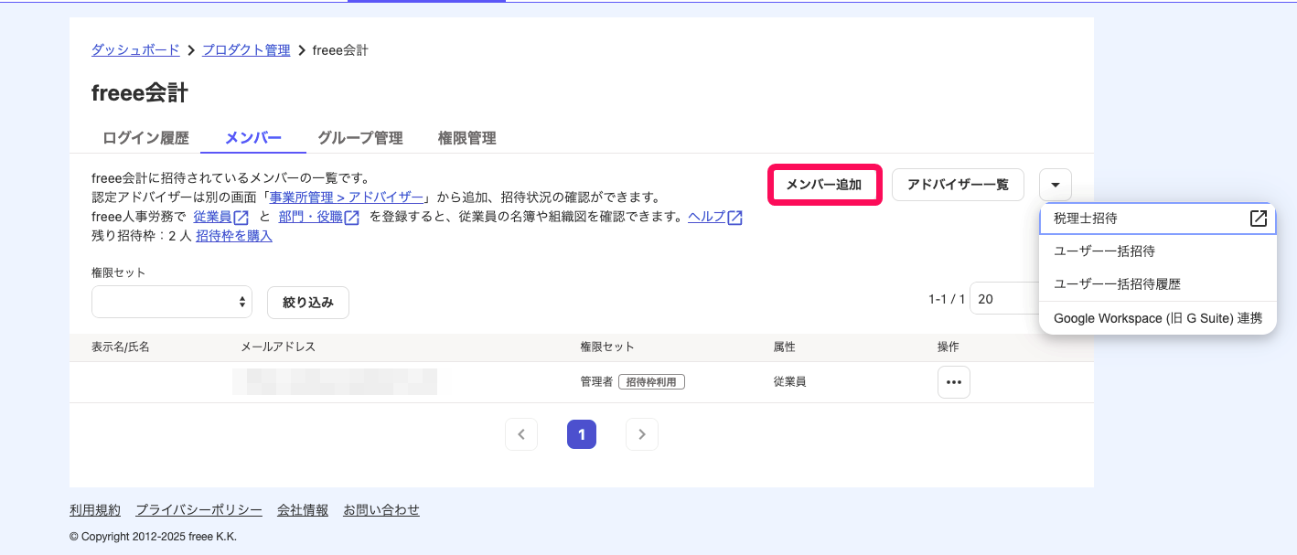Open the ヘルプ link
Screen dimensions: 1297x555
[x=706, y=217]
